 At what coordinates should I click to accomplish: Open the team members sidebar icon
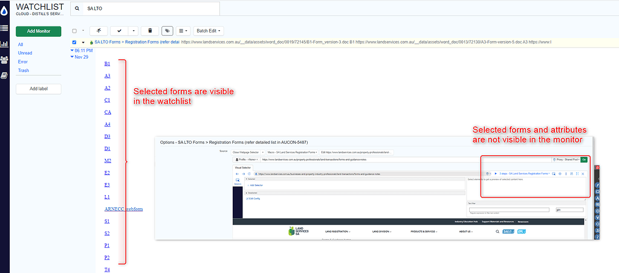pyautogui.click(x=4, y=60)
